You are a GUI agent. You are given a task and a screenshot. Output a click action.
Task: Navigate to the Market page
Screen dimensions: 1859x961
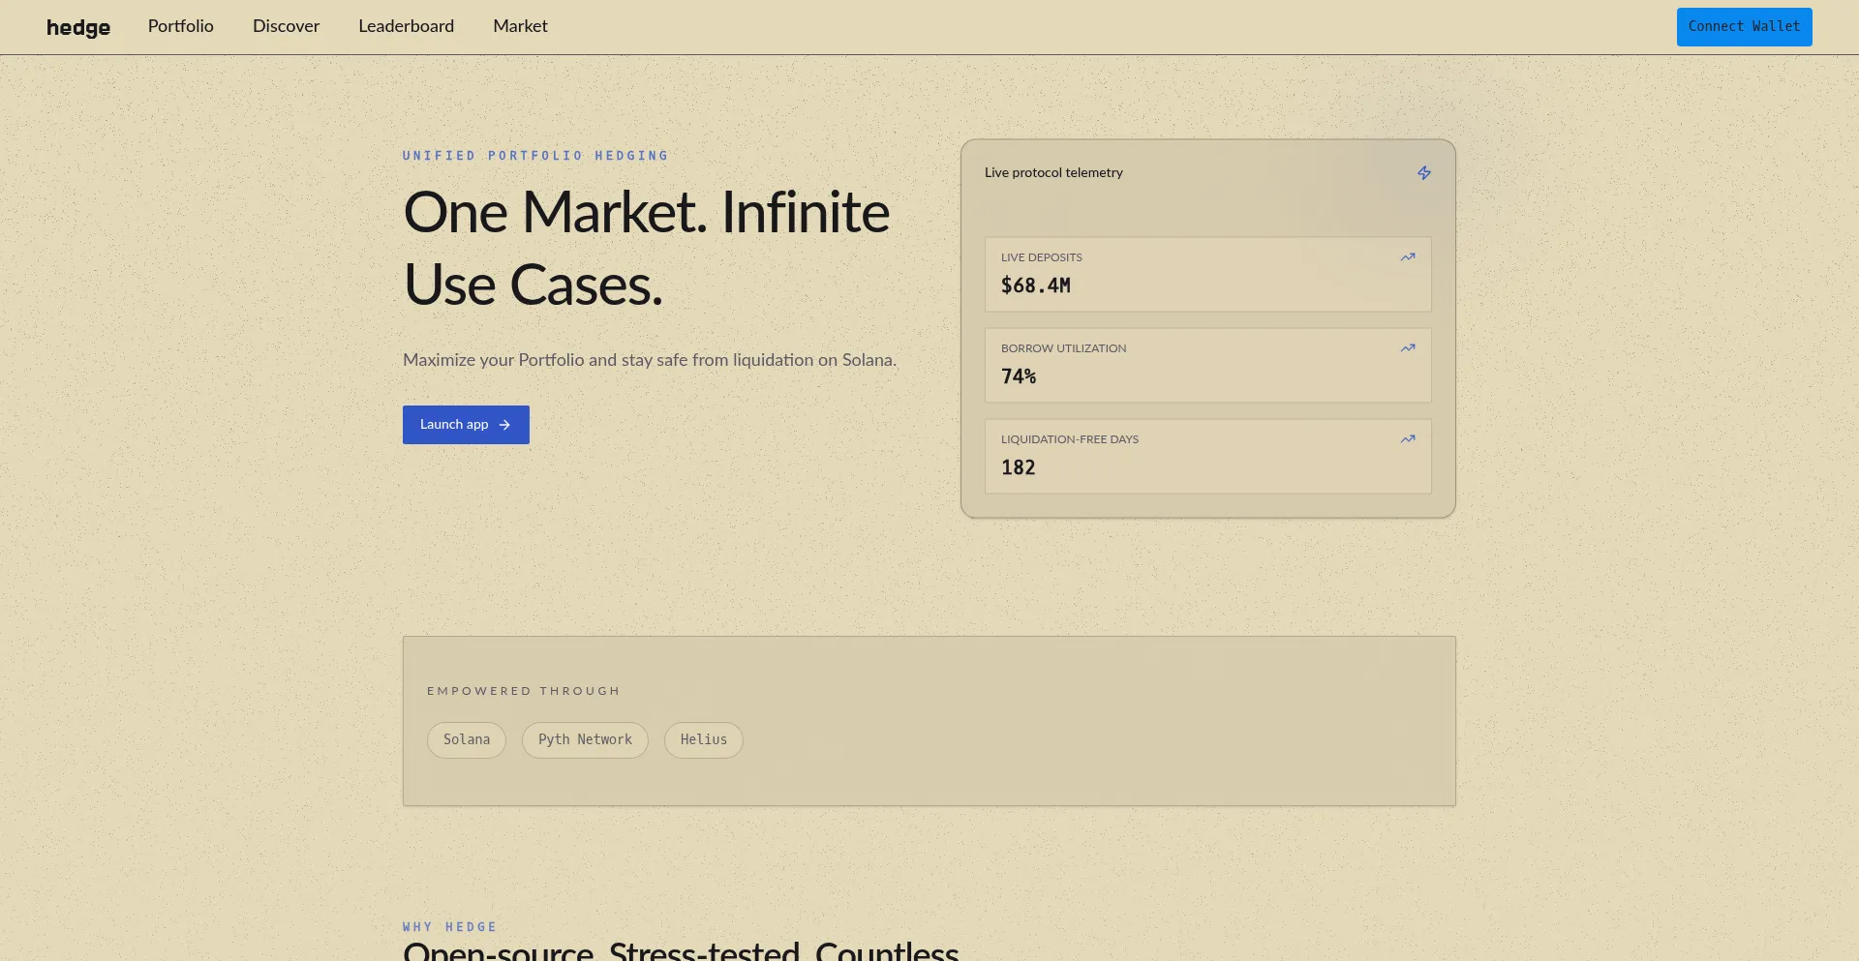[520, 26]
